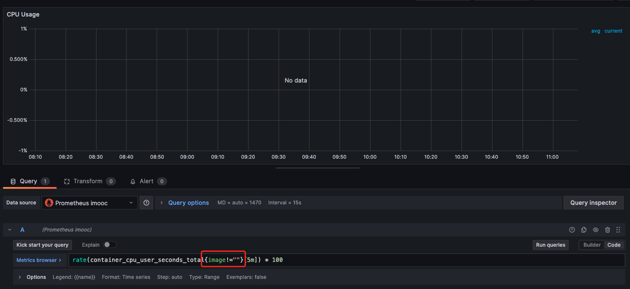
Task: Toggle query A visibility with the eye icon
Action: coord(596,230)
